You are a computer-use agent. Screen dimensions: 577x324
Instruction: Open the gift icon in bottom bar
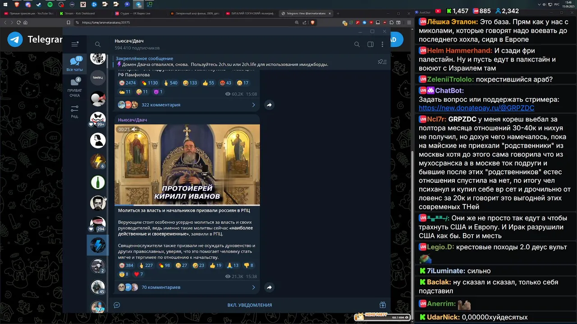(382, 305)
